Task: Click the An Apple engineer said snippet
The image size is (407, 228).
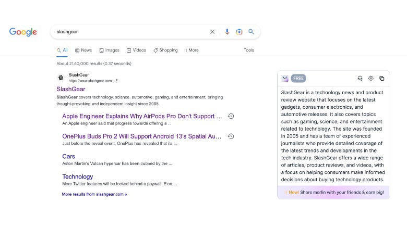Action: click(117, 123)
